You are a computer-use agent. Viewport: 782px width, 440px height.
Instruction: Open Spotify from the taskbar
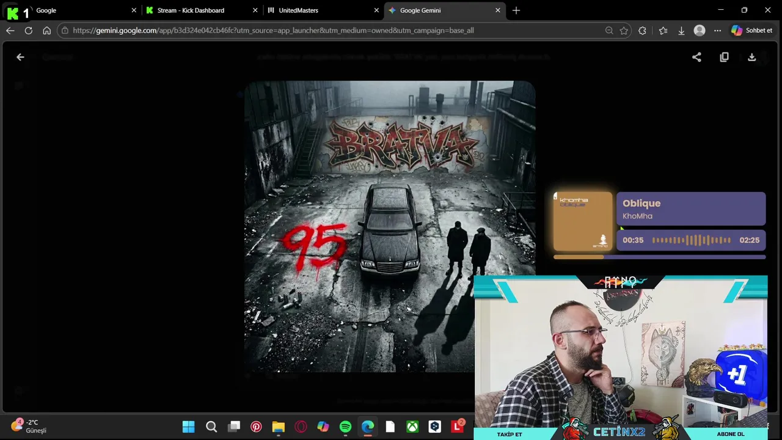tap(345, 427)
